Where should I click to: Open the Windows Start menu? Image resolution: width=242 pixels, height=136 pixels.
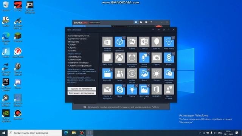(4, 133)
